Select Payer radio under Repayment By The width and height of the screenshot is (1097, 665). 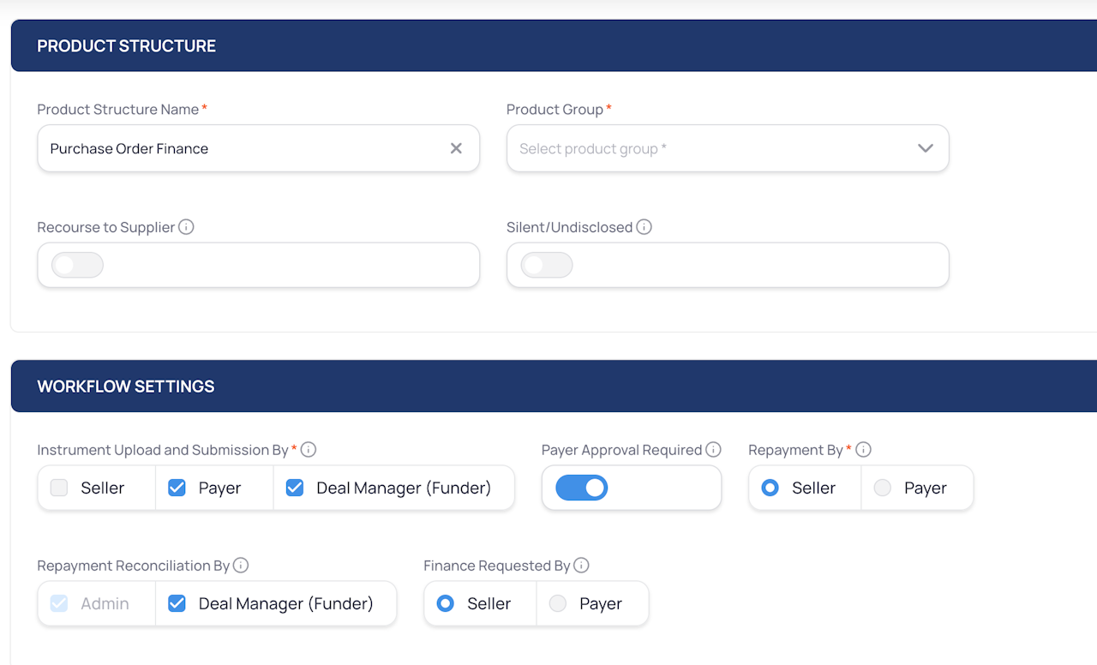pos(882,488)
